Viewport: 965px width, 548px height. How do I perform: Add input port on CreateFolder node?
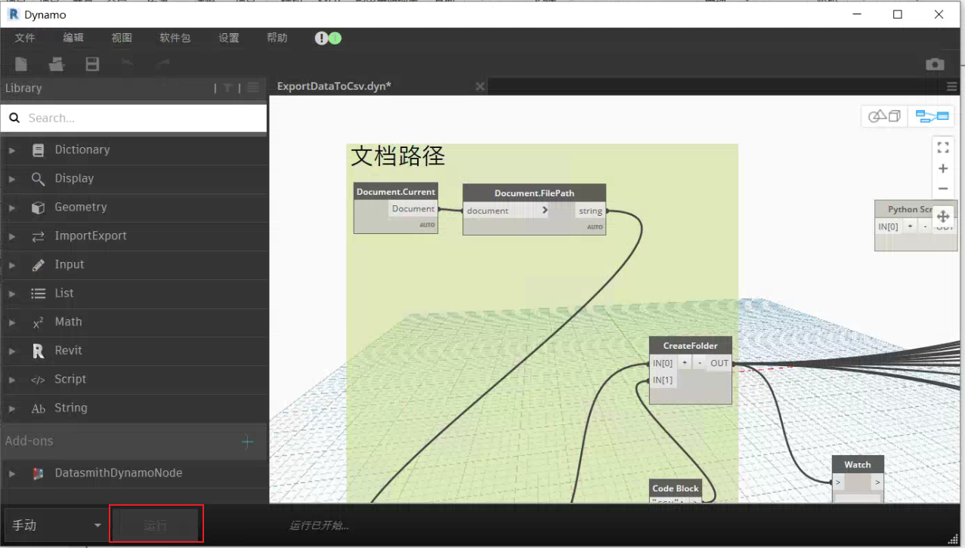tap(684, 363)
